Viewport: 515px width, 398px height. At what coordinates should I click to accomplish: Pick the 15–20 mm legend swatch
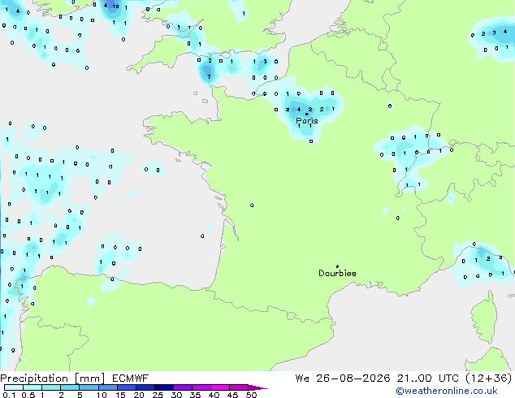[126, 387]
